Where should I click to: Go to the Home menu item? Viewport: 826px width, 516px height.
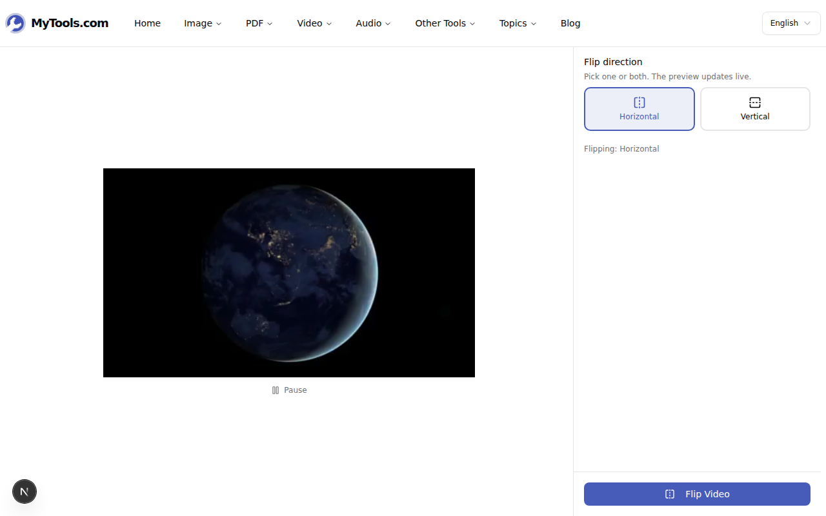(147, 23)
